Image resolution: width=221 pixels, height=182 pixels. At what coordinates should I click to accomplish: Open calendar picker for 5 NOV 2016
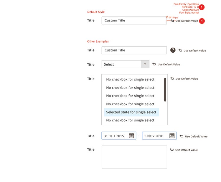(172, 136)
